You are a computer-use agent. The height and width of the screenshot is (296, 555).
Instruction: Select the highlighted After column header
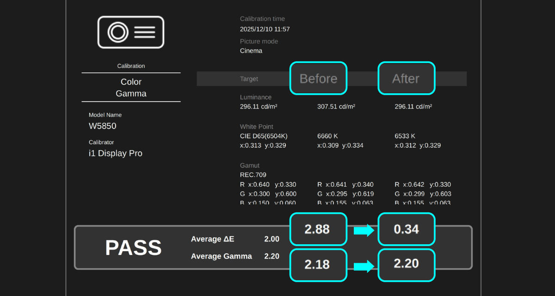[406, 79]
